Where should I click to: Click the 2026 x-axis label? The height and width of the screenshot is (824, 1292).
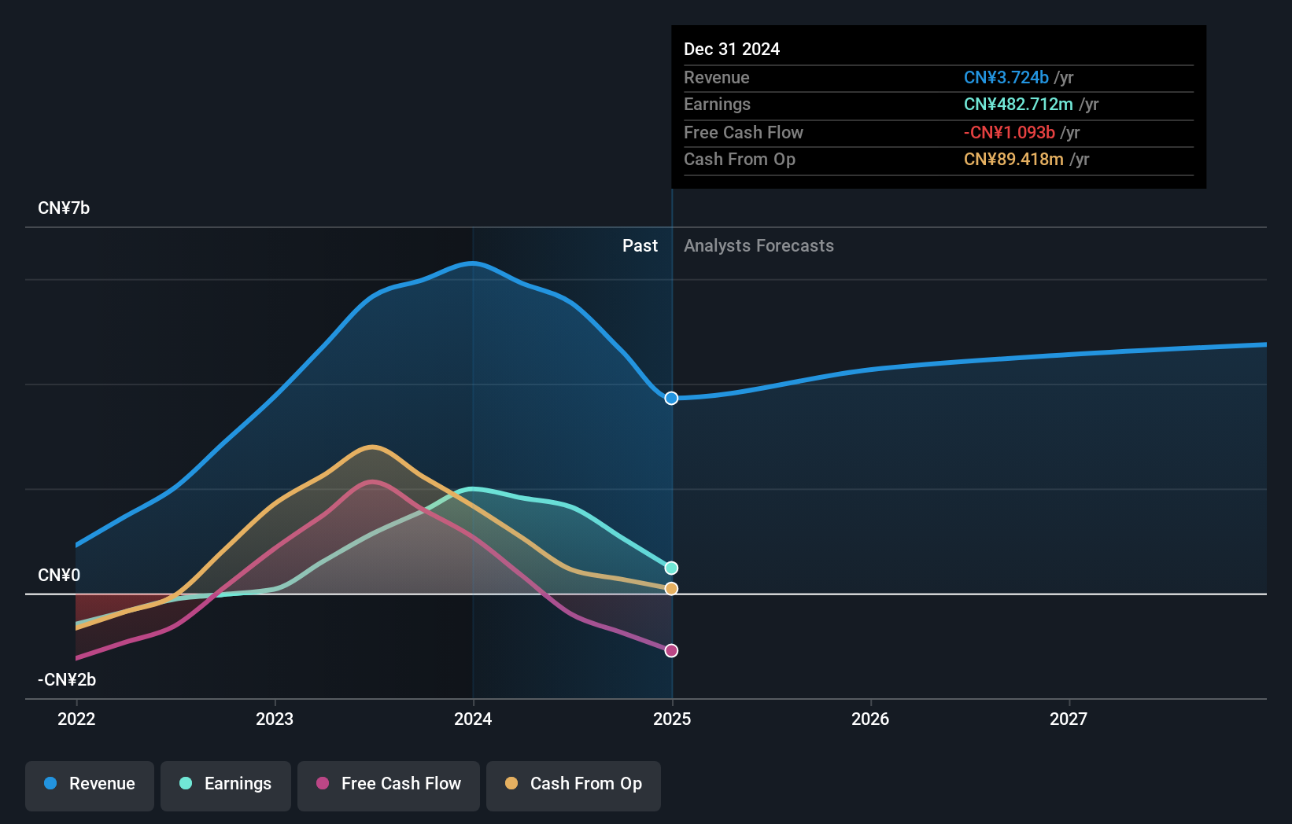click(x=870, y=719)
